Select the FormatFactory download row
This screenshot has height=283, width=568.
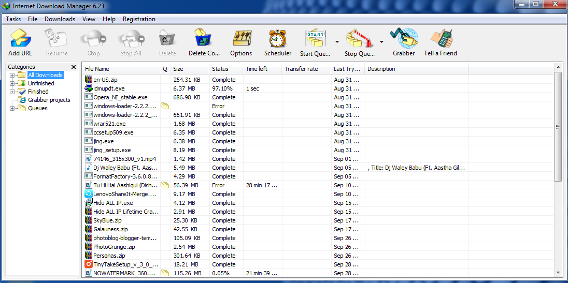pos(318,176)
